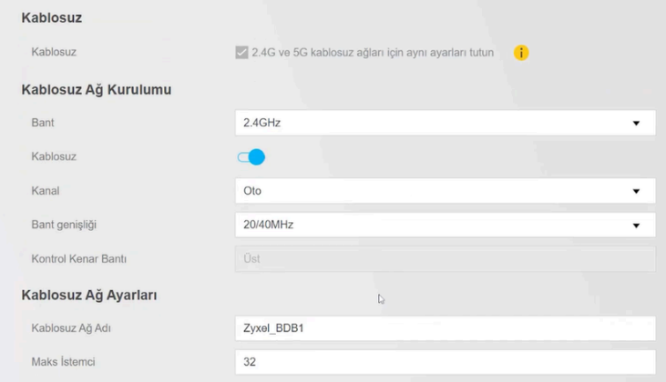Open the Bant genişliği 20/40MHz dropdown
Screen dimensions: 666x382
(445, 225)
